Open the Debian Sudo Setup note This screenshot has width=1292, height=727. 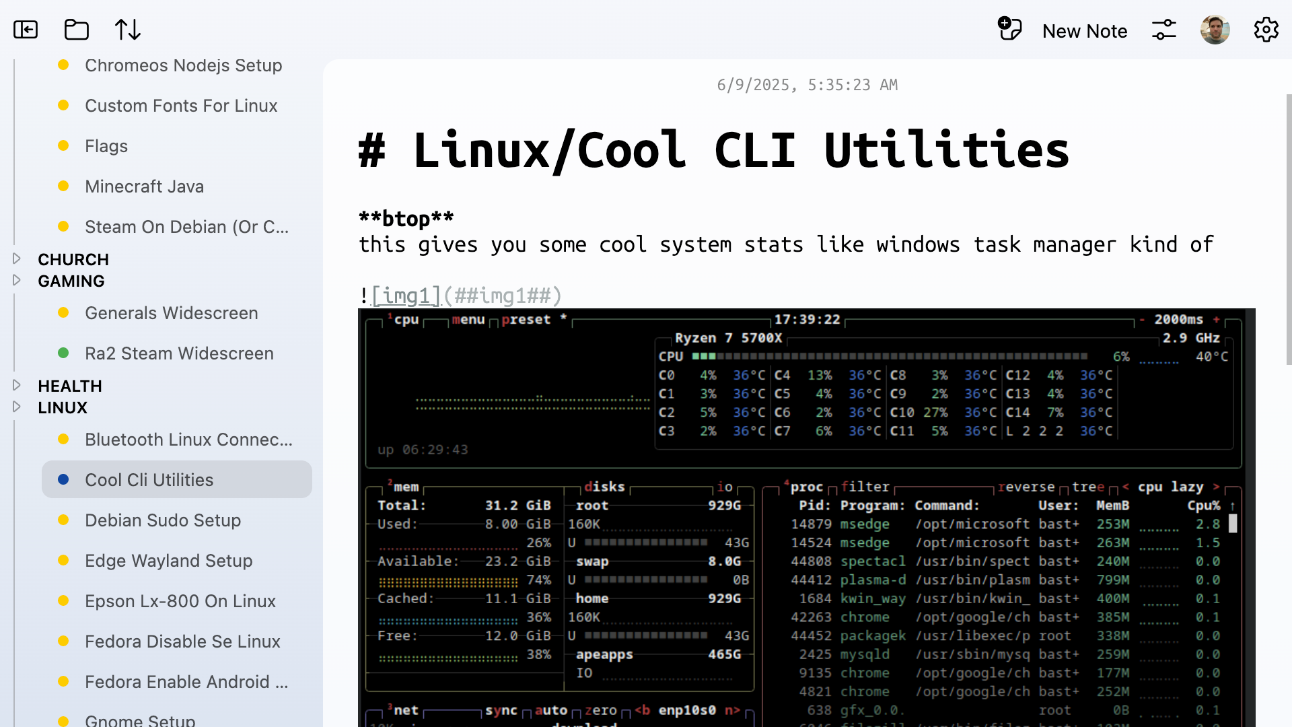coord(162,520)
